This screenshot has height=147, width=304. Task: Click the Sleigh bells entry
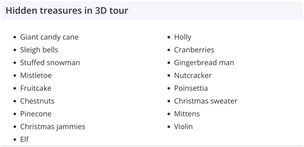[x=39, y=50]
